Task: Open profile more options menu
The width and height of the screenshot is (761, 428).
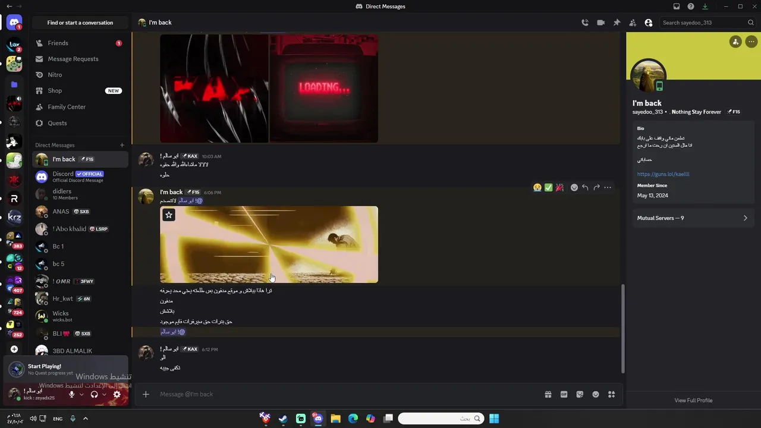Action: pyautogui.click(x=751, y=42)
